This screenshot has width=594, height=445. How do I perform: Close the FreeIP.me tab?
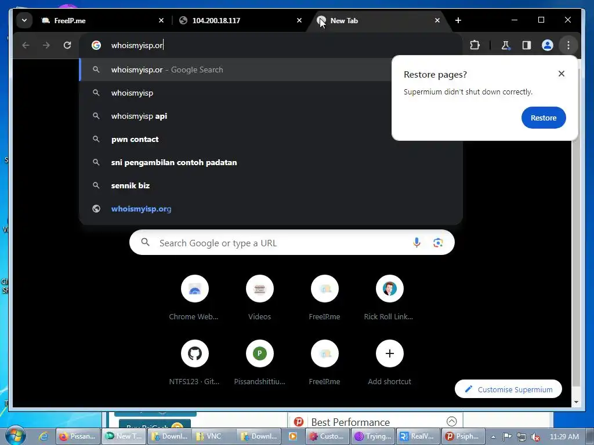161,20
